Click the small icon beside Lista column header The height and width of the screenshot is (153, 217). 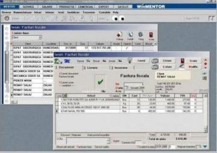tap(64, 96)
